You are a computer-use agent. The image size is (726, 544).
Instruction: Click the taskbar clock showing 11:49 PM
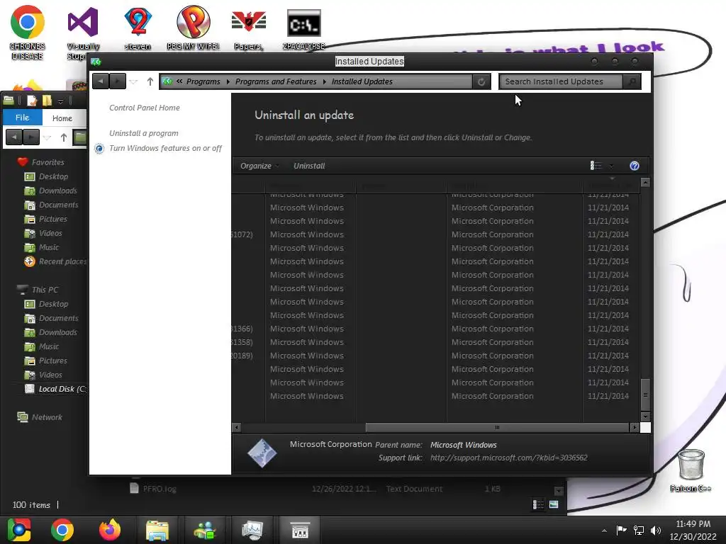click(693, 530)
